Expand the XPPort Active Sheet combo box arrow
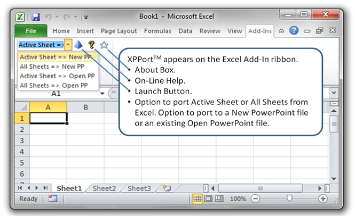 click(x=68, y=45)
